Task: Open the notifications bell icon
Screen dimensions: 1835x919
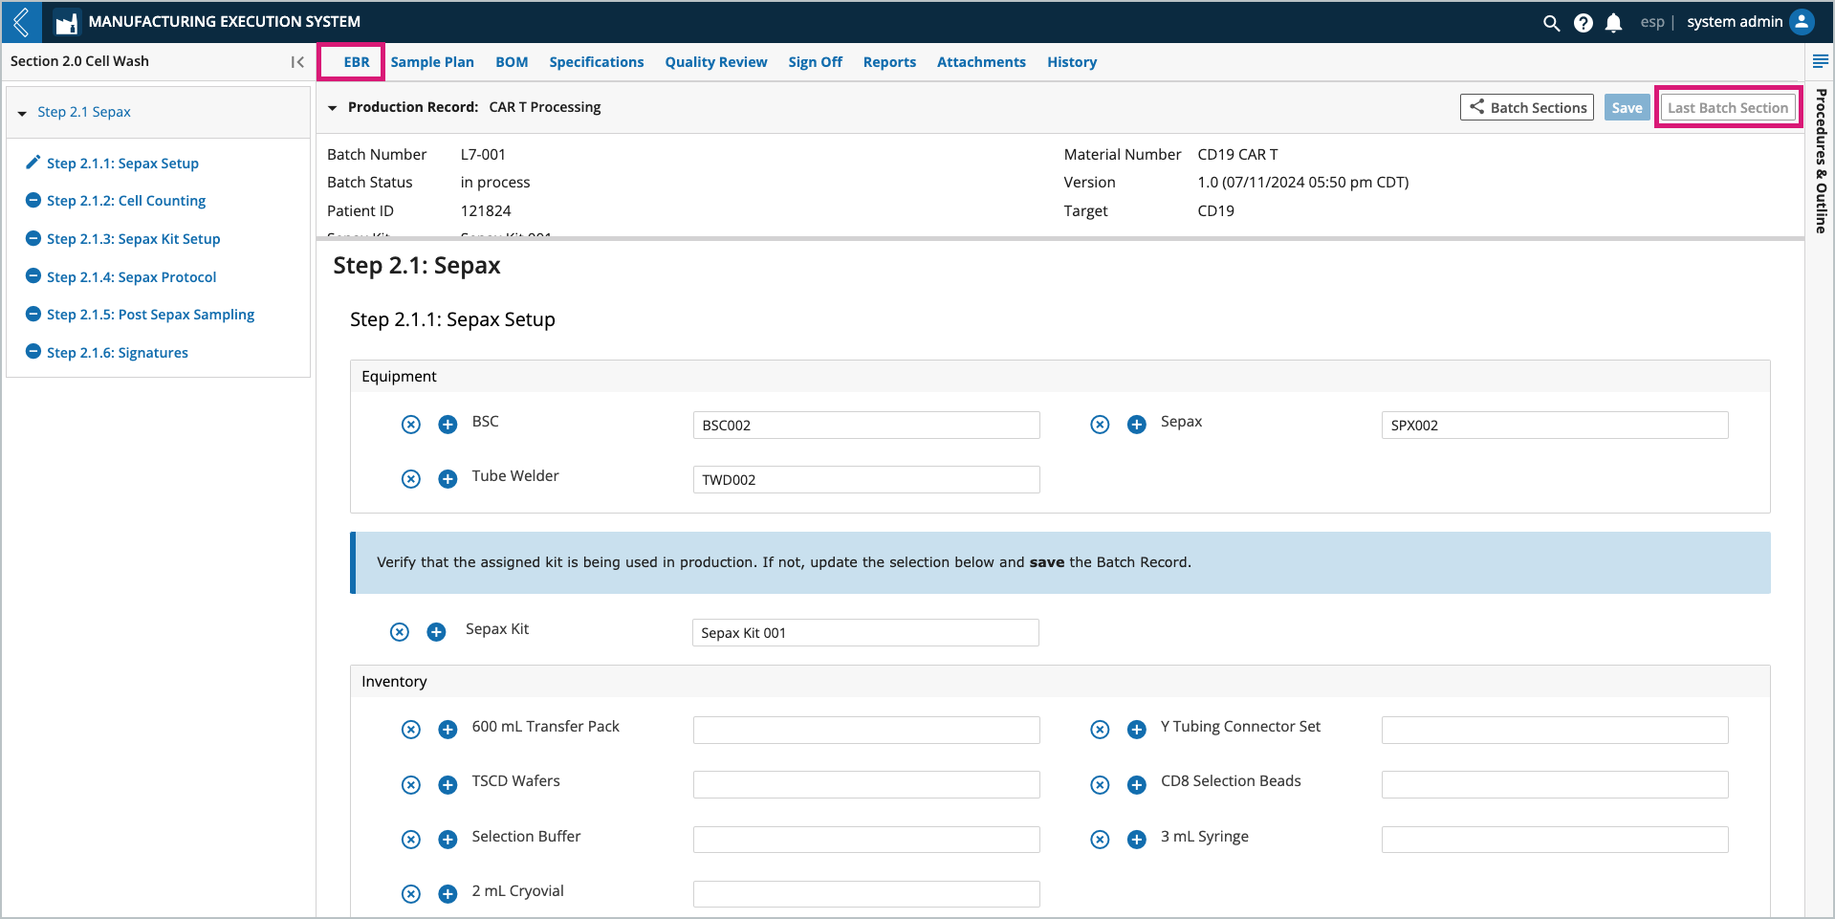Action: (1613, 23)
